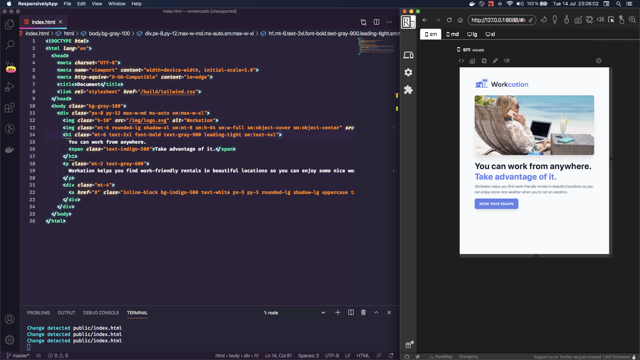Open ResponsivelyApp settings gear in sidebar
This screenshot has width=640, height=360.
[408, 72]
